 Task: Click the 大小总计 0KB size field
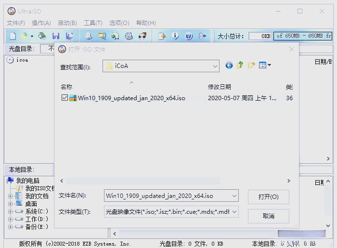click(x=260, y=36)
